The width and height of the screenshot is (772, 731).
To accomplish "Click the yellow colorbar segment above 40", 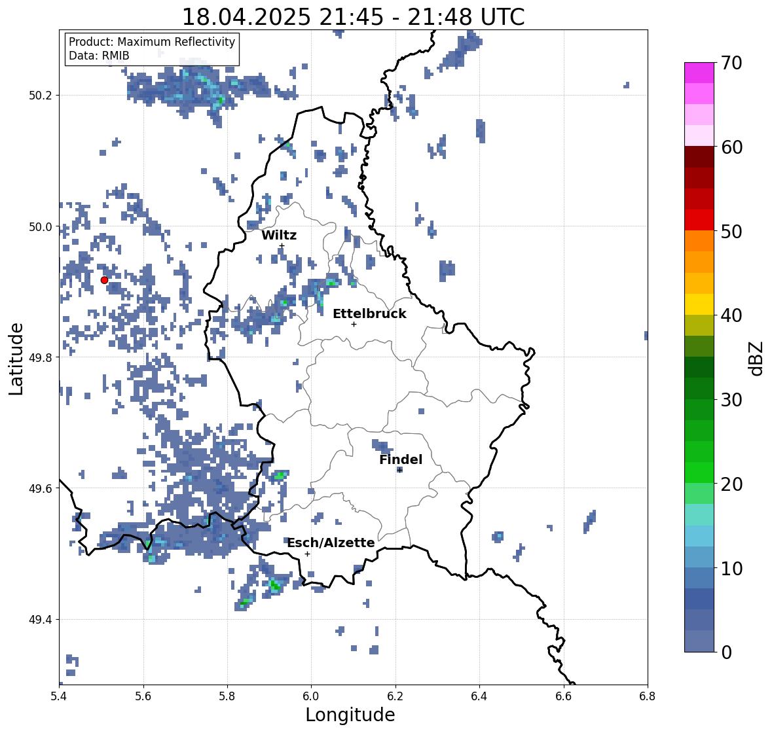I will point(699,304).
